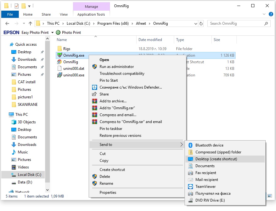This screenshot has width=276, height=211.
Task: Click breadcrumb arrow after Program Files (x86)
Action: [x=133, y=23]
